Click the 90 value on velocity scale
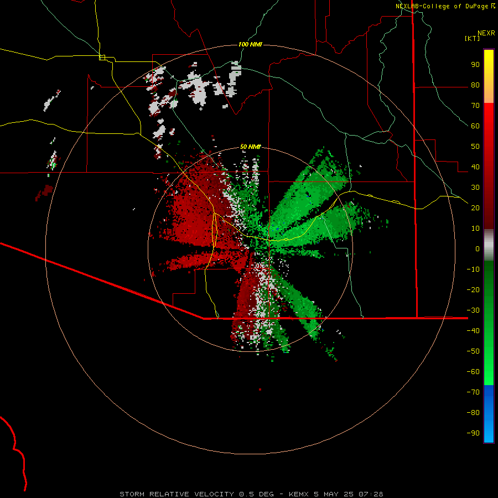The width and height of the screenshot is (498, 498). coord(475,65)
